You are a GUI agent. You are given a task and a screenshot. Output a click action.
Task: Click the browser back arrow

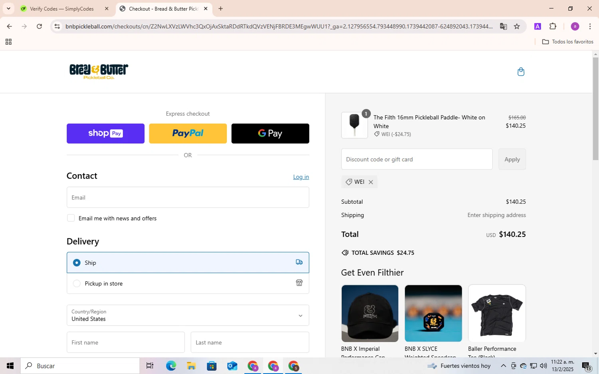9,26
